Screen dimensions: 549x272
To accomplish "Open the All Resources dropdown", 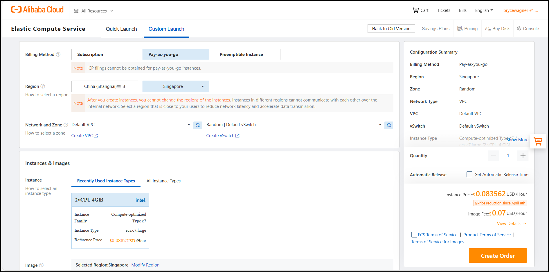I will point(94,11).
